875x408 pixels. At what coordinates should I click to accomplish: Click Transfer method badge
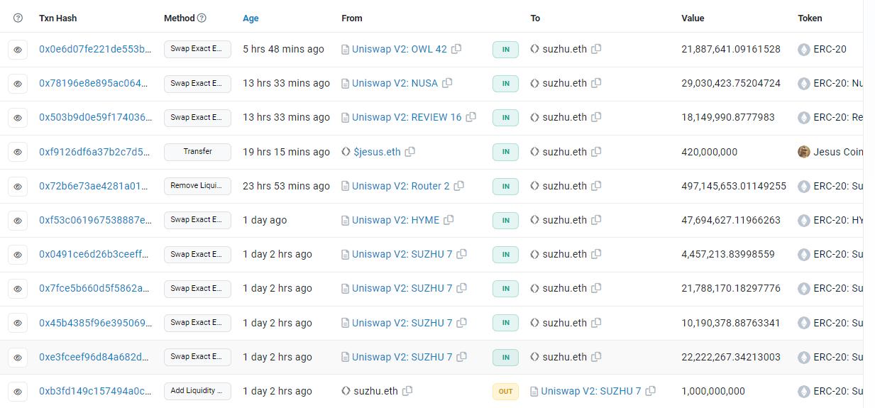pos(197,152)
